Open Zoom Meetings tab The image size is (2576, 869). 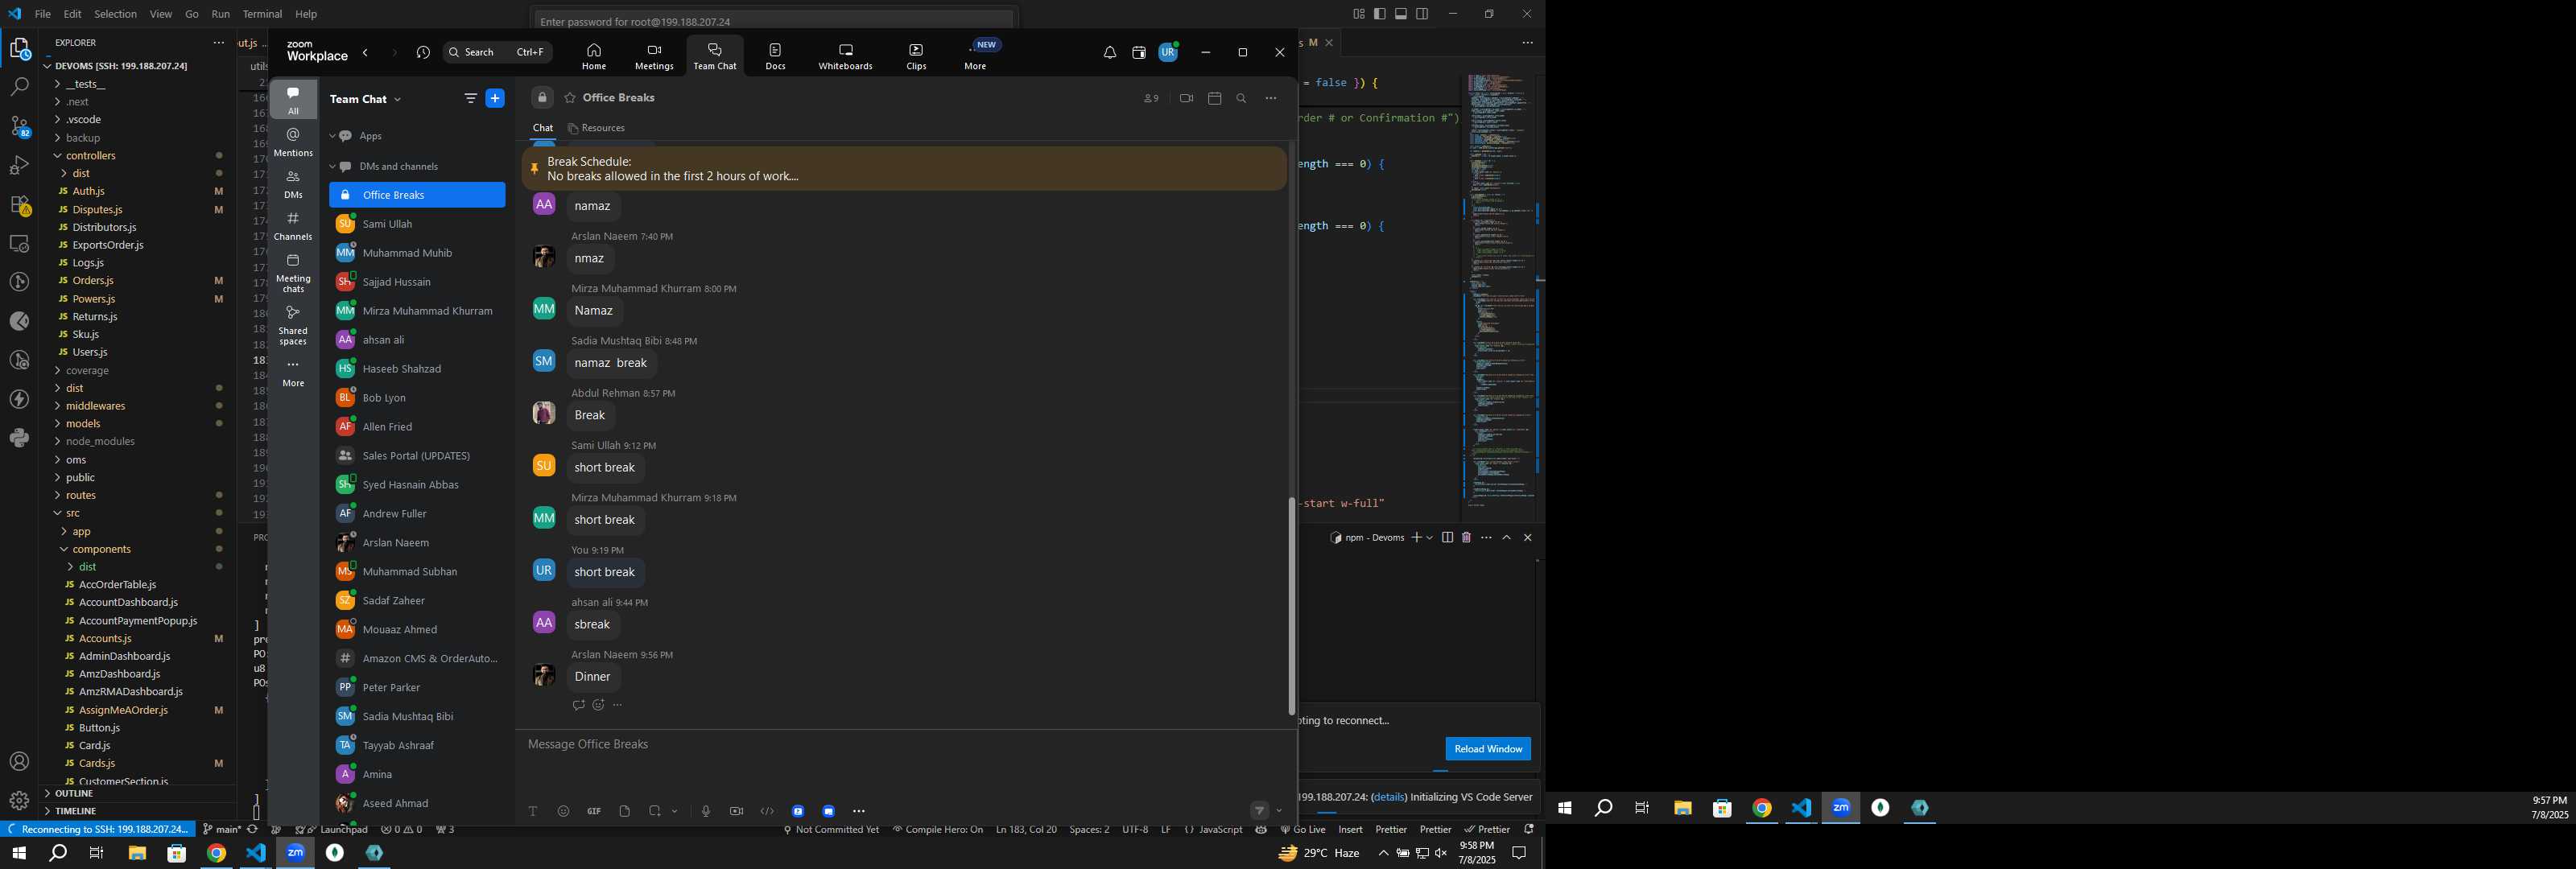[654, 56]
